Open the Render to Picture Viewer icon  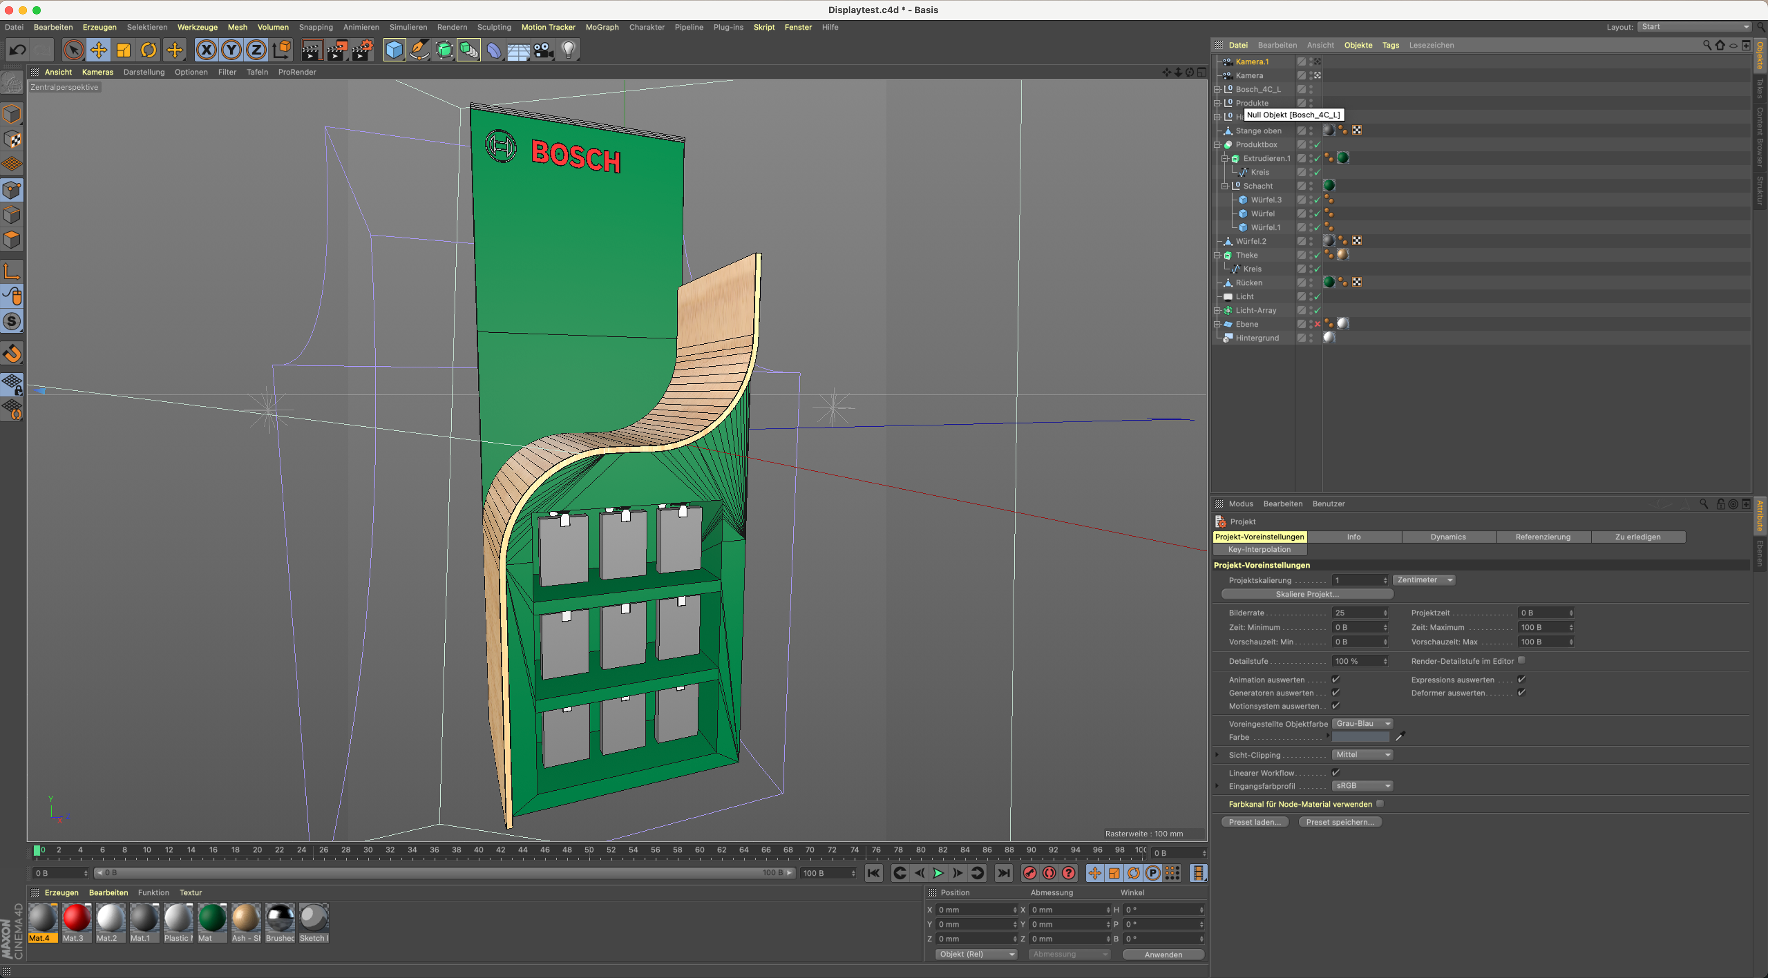pos(337,50)
